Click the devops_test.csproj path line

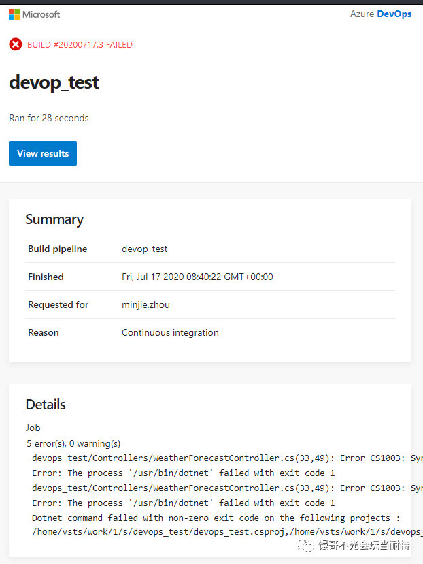tap(227, 531)
